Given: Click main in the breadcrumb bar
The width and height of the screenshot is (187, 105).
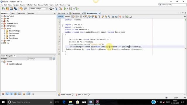Looking at the screenshot, I should click(x=79, y=94).
